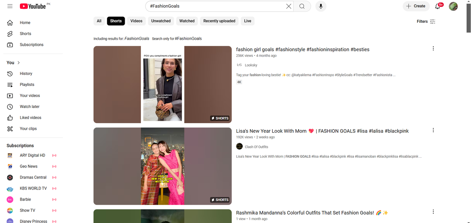Viewport: 471px width, 223px height.
Task: Visit the Looksky channel name
Action: click(x=251, y=65)
